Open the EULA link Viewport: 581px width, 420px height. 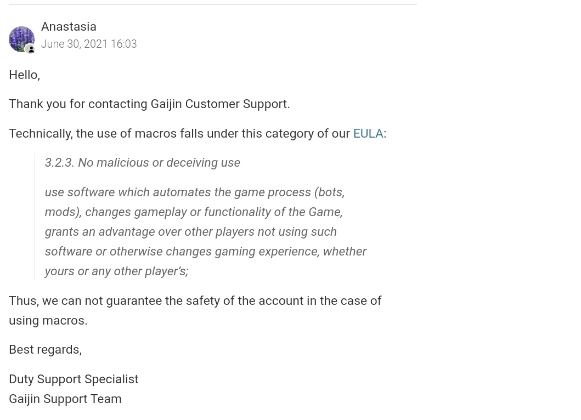[x=368, y=133]
